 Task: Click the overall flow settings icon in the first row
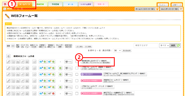pyautogui.click(x=68, y=62)
